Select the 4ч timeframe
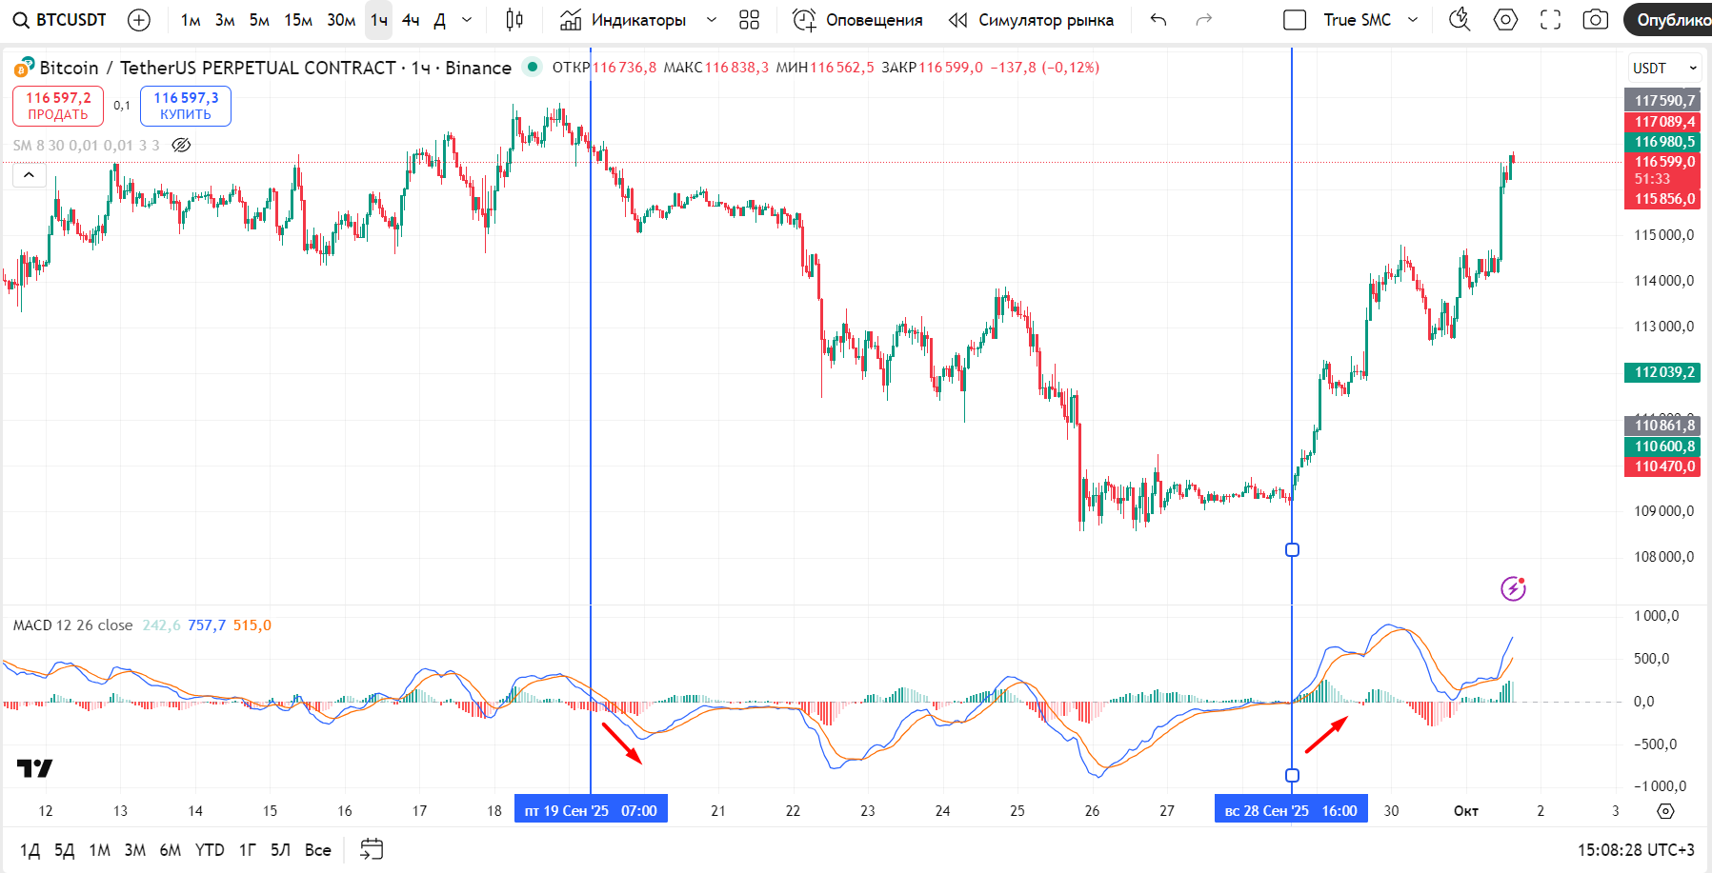The width and height of the screenshot is (1712, 873). 411,20
